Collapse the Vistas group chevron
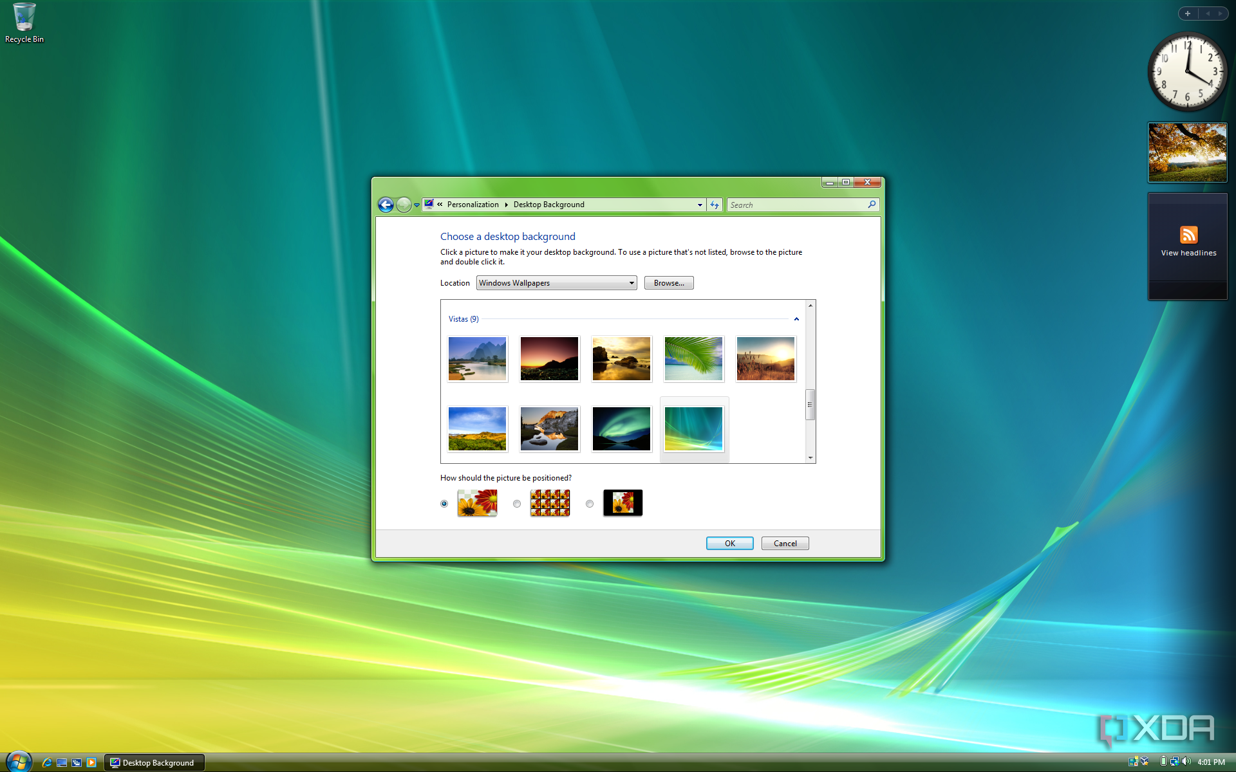1236x772 pixels. (x=796, y=319)
